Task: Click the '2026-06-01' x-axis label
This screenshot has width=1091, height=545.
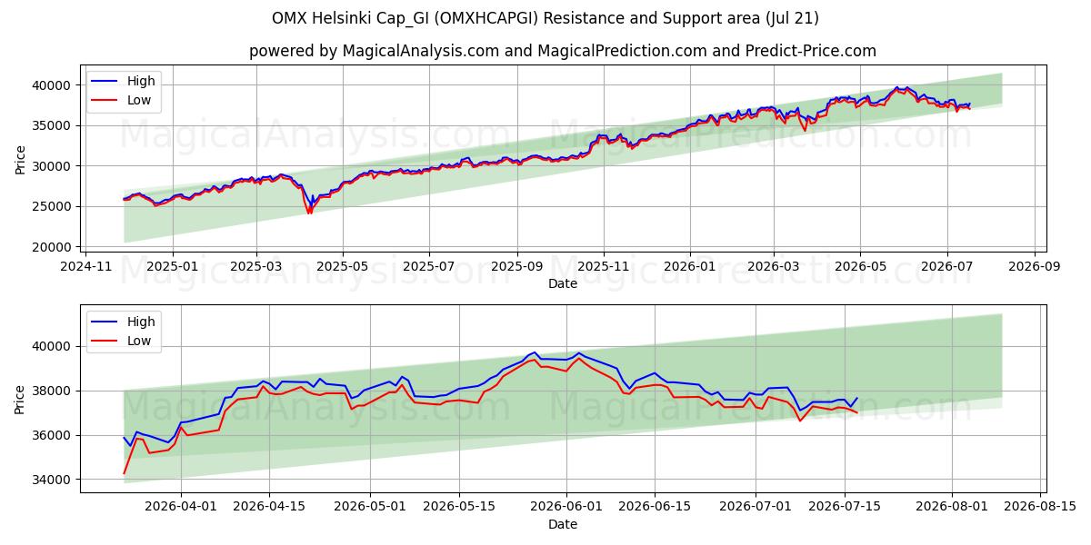Action: click(x=566, y=508)
